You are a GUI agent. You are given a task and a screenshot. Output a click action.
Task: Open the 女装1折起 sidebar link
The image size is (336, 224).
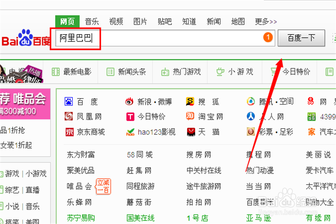click(x=16, y=145)
